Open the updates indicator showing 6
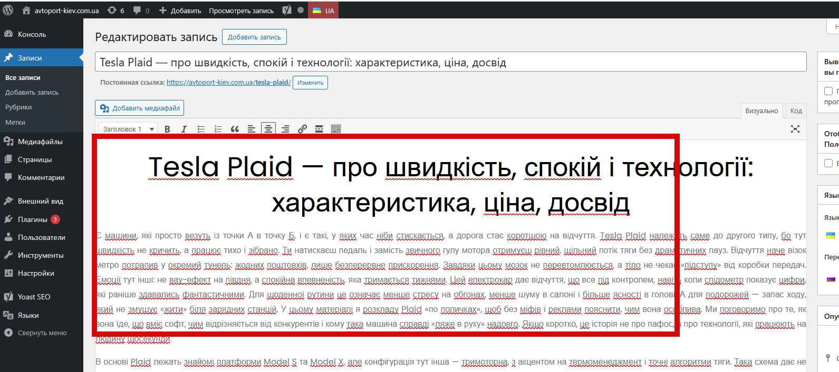 point(115,11)
